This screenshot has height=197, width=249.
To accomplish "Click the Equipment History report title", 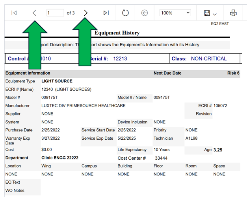I will (x=117, y=33).
